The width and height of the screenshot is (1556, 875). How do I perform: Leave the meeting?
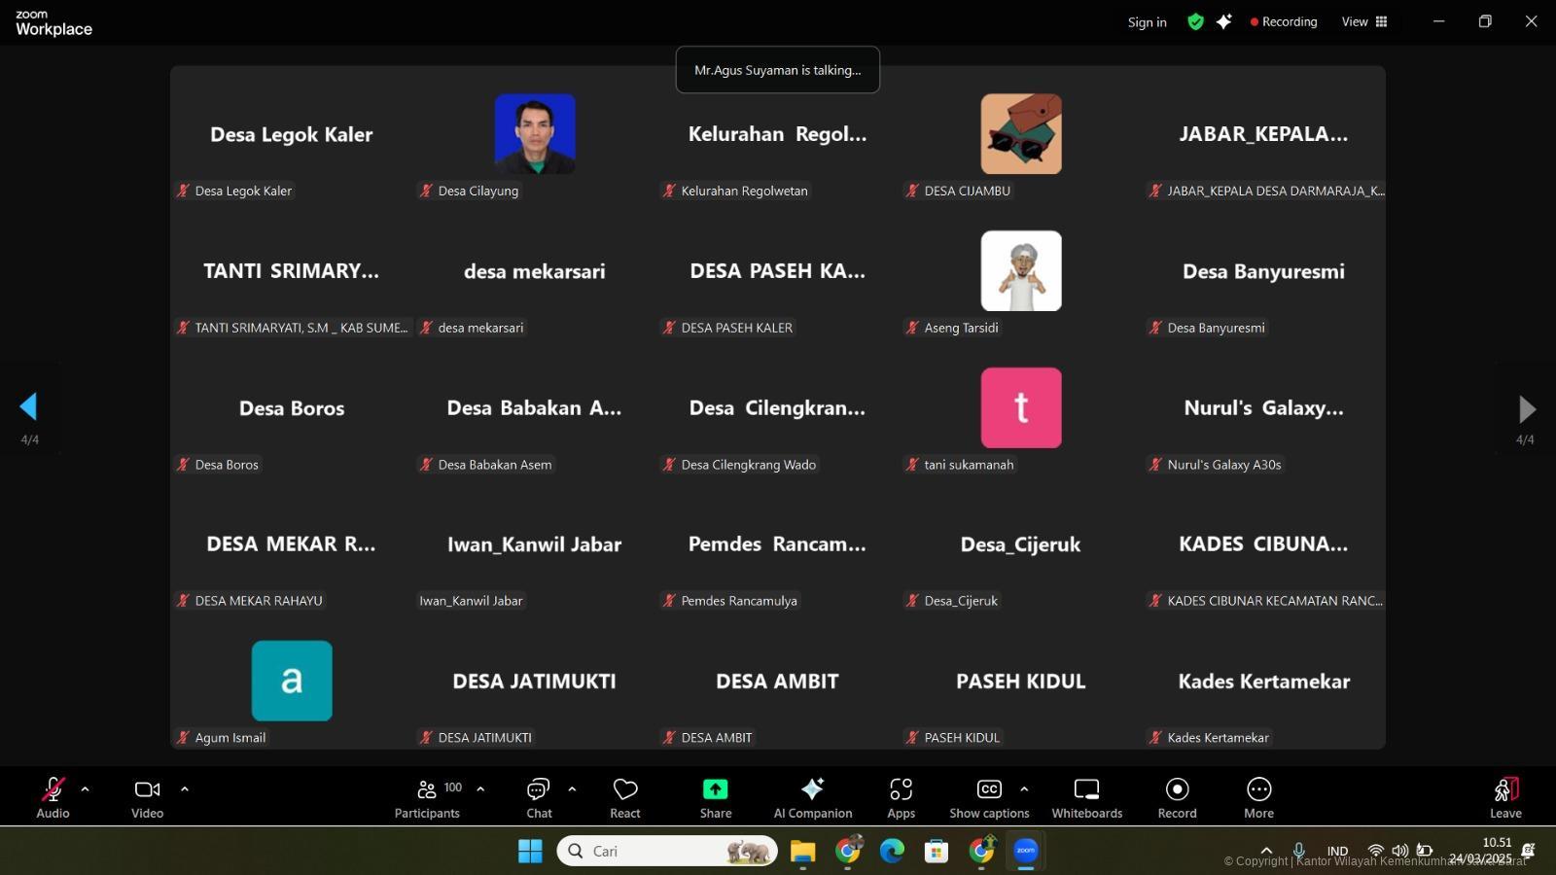1505,797
